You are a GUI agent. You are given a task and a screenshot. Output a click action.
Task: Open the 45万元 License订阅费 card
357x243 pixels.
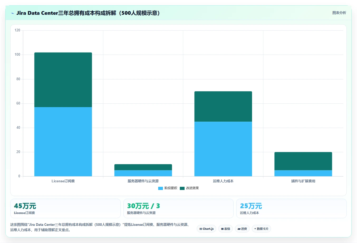(65, 208)
